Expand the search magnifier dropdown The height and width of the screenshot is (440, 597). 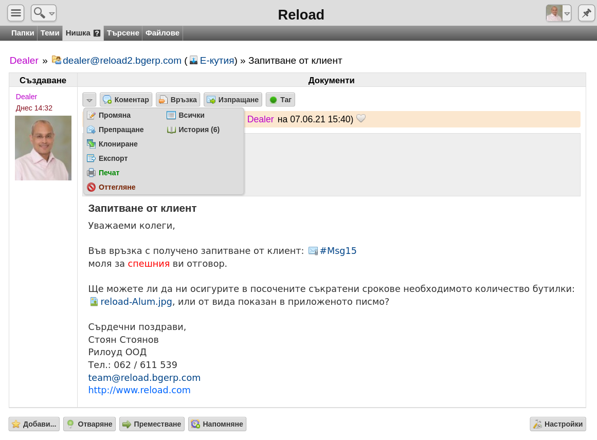(43, 13)
